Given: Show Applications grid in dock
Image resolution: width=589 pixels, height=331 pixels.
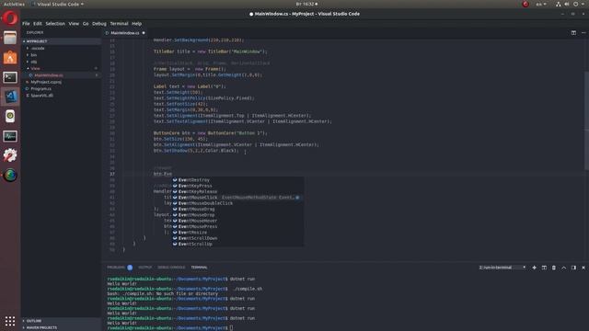Looking at the screenshot, I should 10,321.
